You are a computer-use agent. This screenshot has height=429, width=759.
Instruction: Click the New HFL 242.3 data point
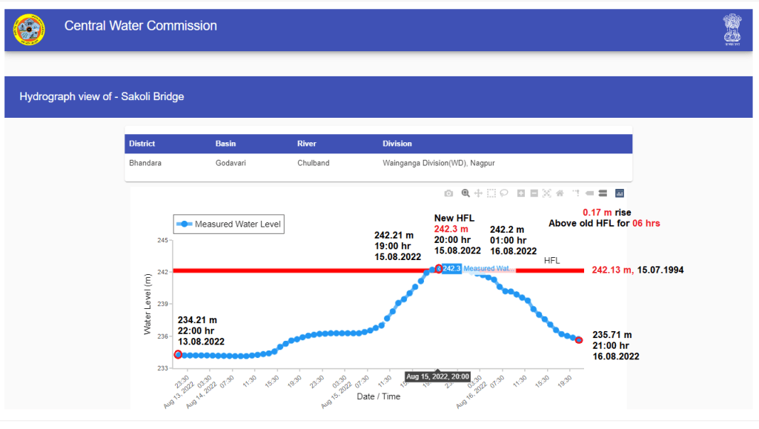tap(438, 269)
